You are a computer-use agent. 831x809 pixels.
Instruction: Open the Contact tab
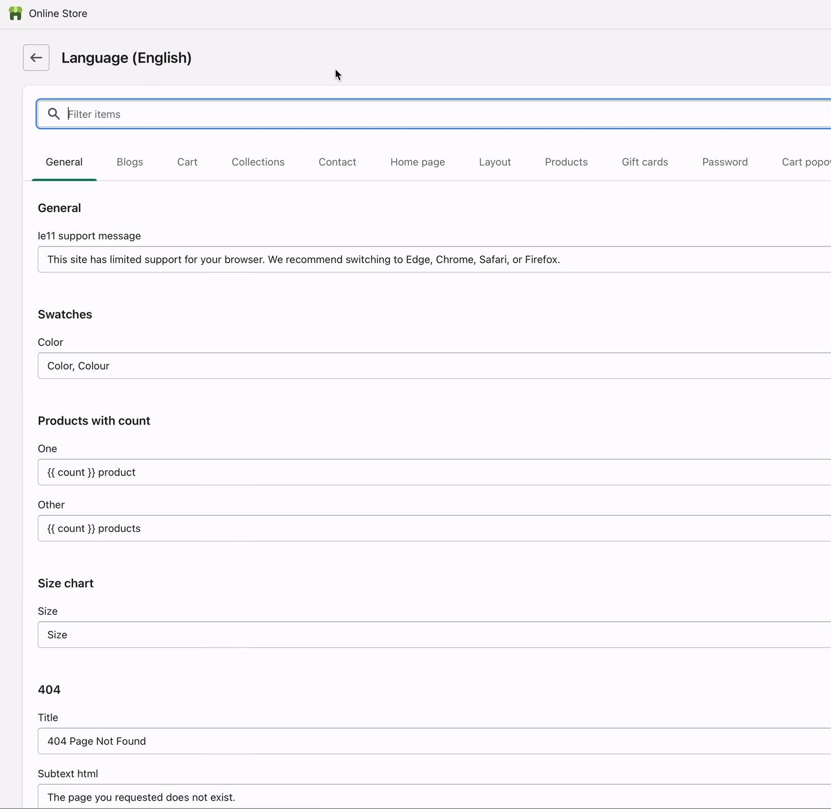coord(337,162)
